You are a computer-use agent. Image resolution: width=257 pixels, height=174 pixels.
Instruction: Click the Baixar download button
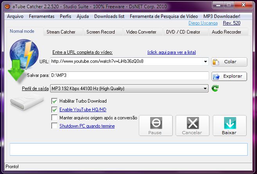230,126
